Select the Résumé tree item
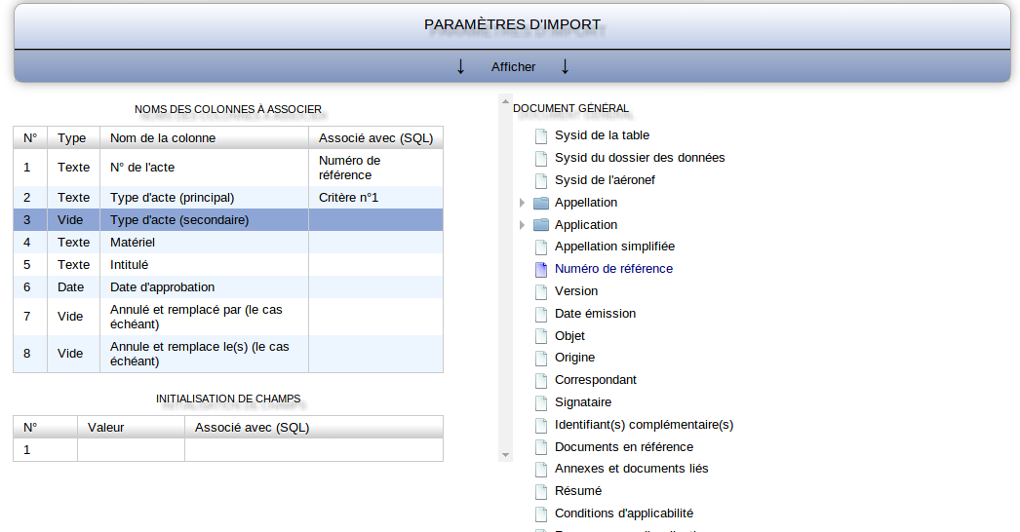This screenshot has height=532, width=1020. click(x=577, y=491)
